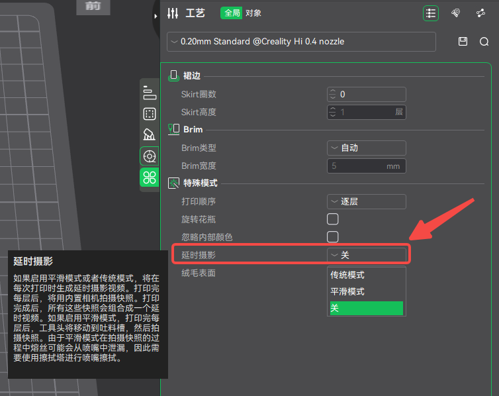This screenshot has height=396, width=499.
Task: Click the Skirt圈数 setting label
Action: click(199, 94)
